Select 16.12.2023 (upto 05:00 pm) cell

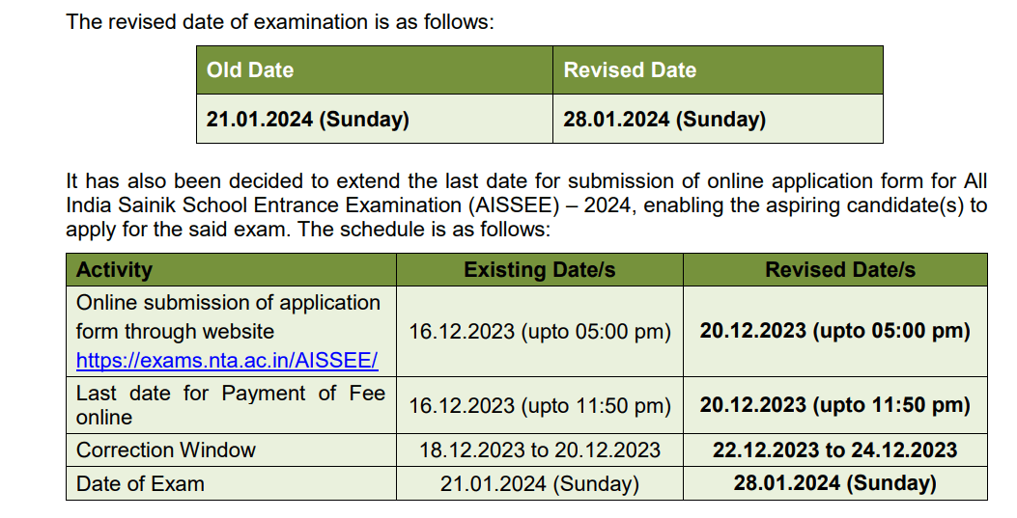coord(540,332)
